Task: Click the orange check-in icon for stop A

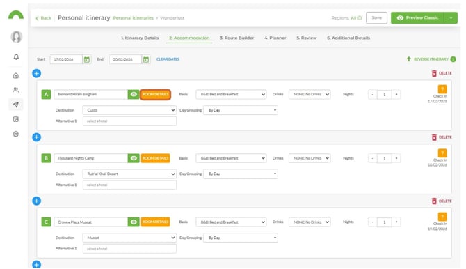Action: point(442,89)
